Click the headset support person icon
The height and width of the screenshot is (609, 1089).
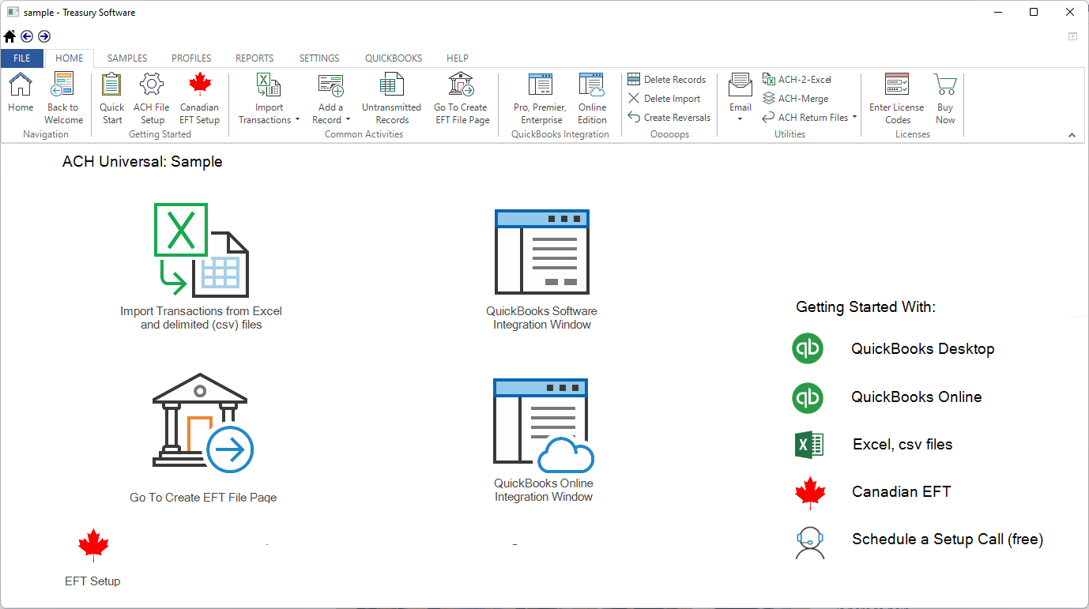(x=809, y=542)
